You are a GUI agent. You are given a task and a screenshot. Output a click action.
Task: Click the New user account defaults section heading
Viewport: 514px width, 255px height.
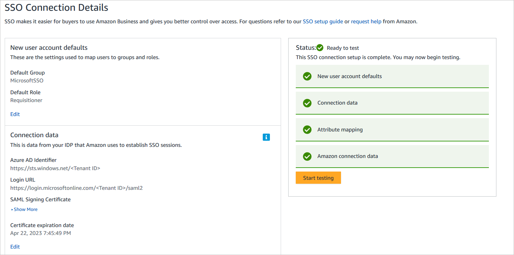(x=49, y=48)
